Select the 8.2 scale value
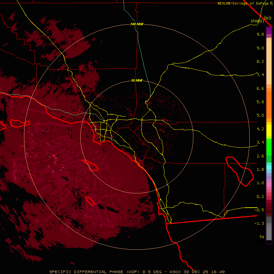 pyautogui.click(x=260, y=61)
